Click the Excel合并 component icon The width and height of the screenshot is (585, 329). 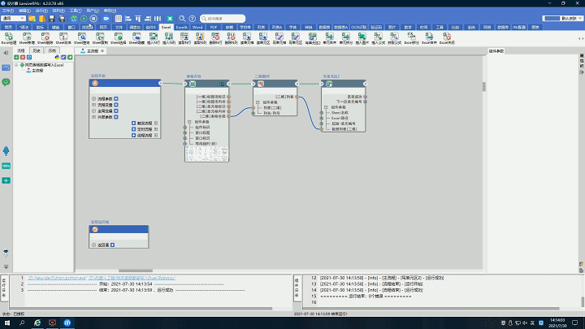tap(429, 38)
